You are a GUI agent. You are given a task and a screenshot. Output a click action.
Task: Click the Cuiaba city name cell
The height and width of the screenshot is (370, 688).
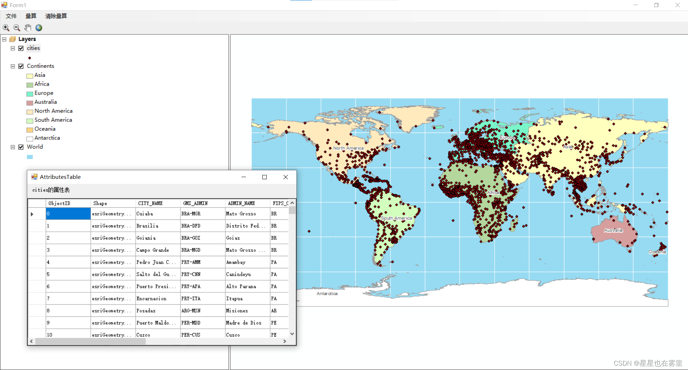tap(158, 214)
